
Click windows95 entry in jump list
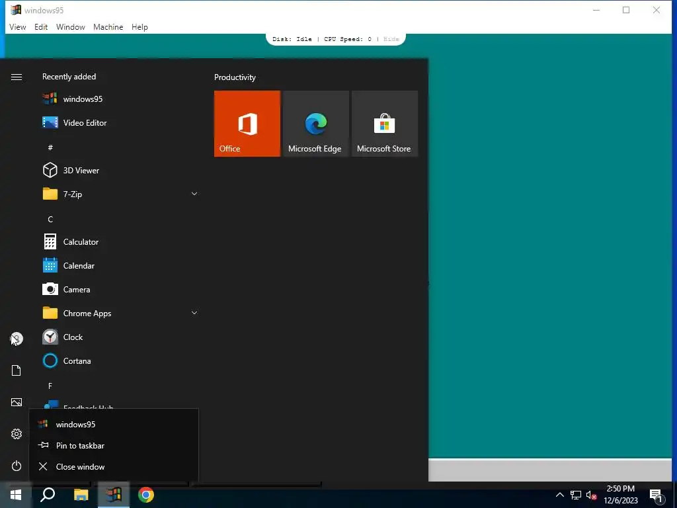coord(114,424)
